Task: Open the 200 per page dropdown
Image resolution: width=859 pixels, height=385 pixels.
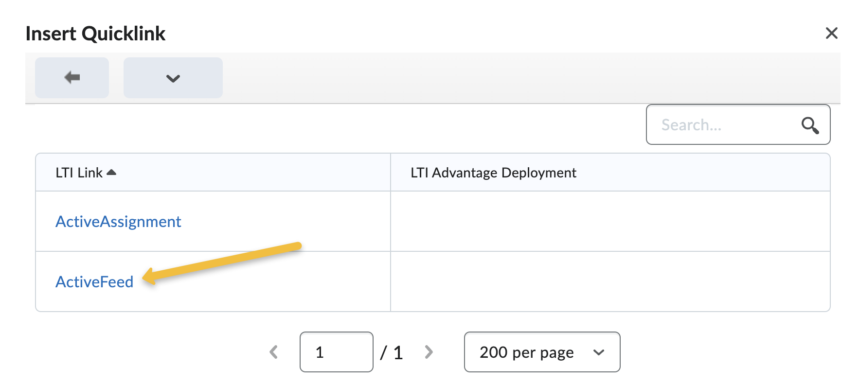Action: tap(542, 352)
